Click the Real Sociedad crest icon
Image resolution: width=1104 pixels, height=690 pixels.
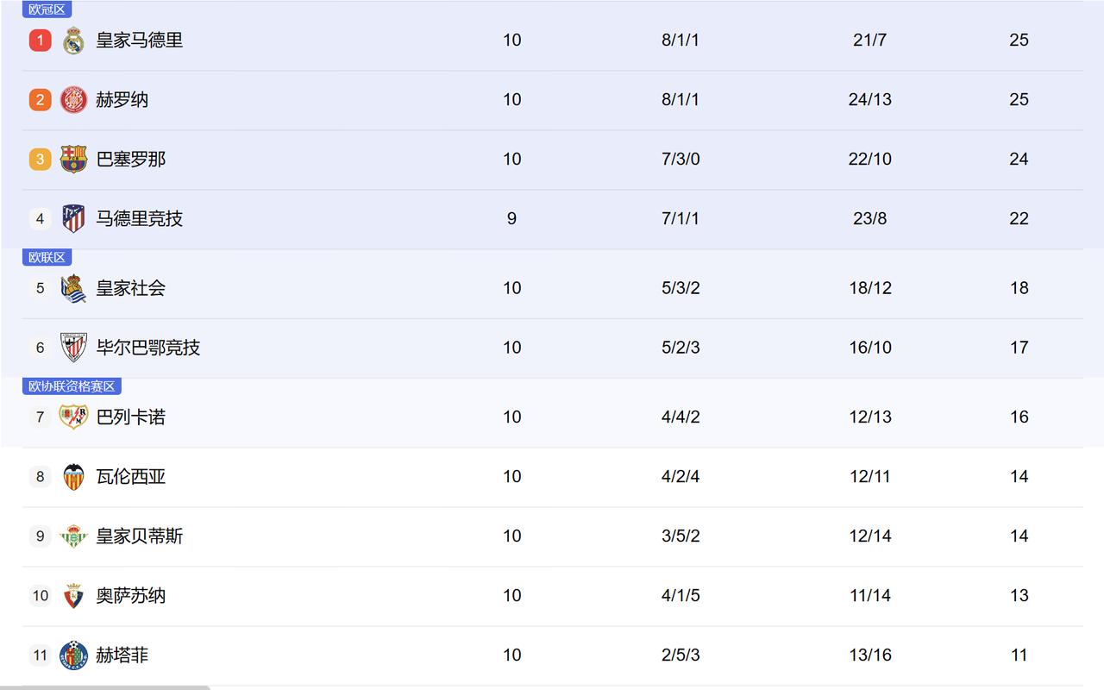pyautogui.click(x=73, y=288)
